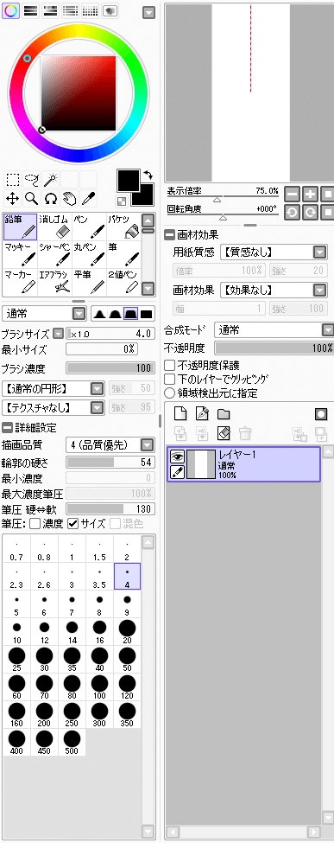Viewport: 334px width, 843px height.
Task: Select the move tool
Action: (13, 198)
